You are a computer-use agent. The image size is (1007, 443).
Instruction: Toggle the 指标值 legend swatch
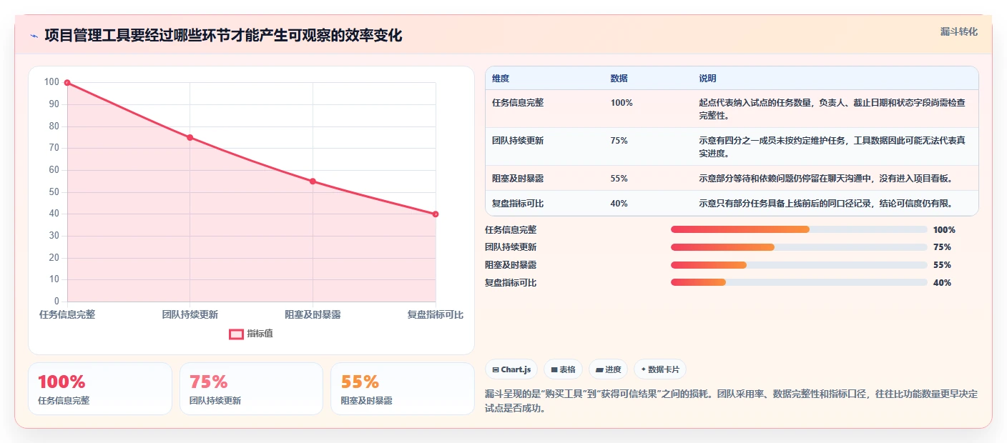pos(236,334)
